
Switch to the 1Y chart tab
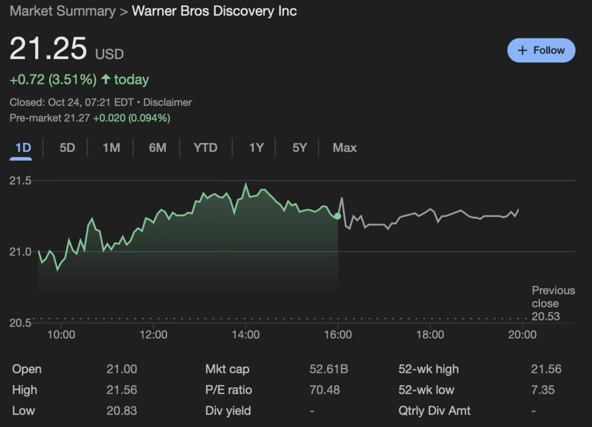tap(255, 148)
